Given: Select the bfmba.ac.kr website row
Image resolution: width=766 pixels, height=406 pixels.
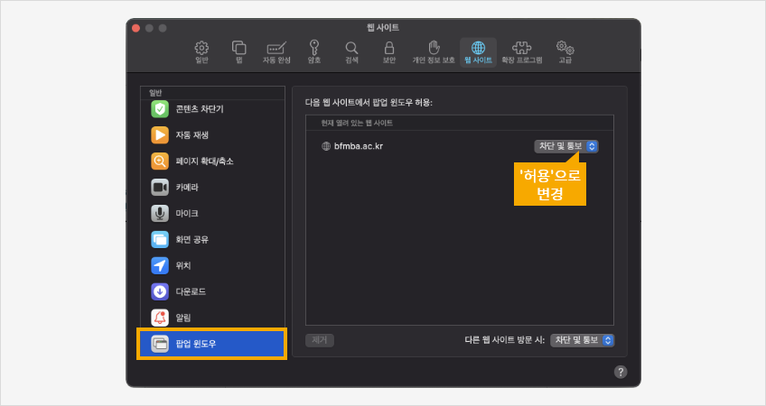Looking at the screenshot, I should click(406, 146).
